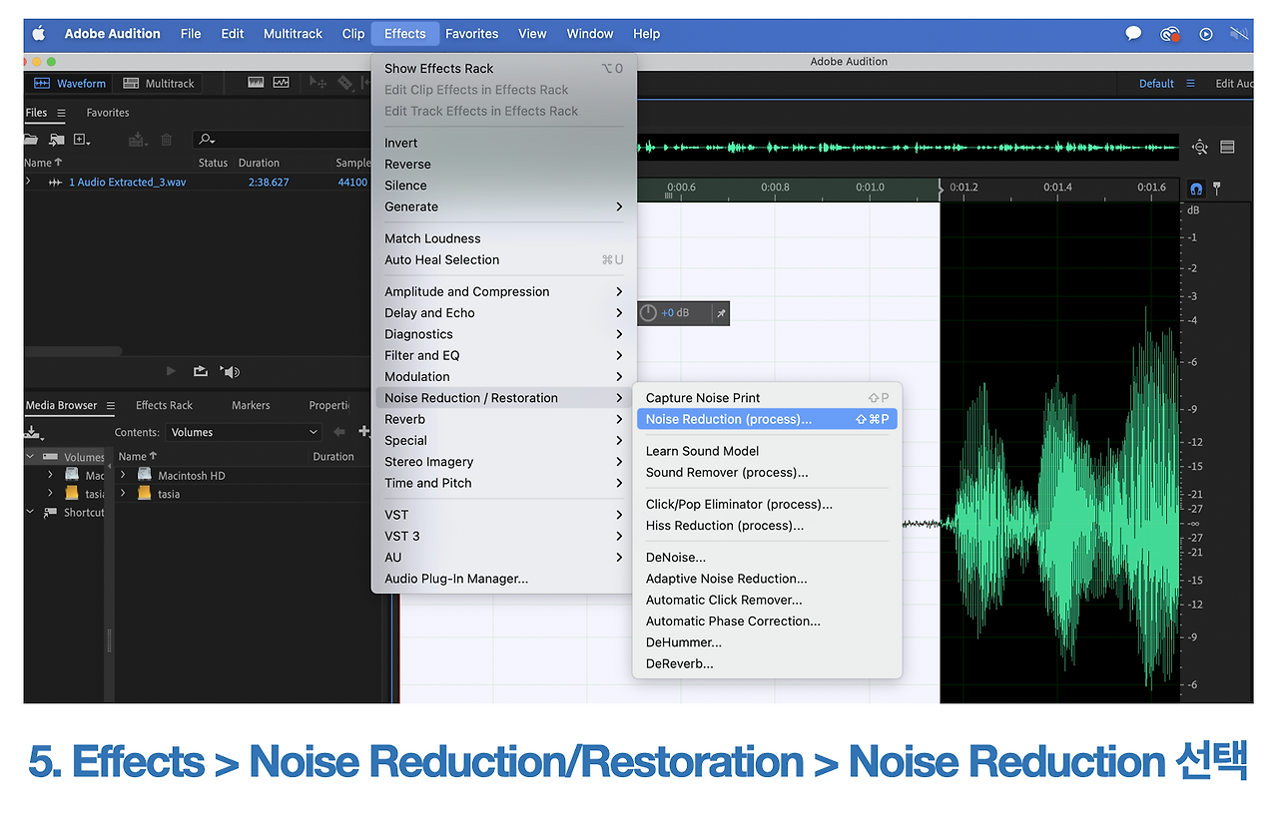Open the File menu
This screenshot has height=825, width=1278.
[x=191, y=33]
